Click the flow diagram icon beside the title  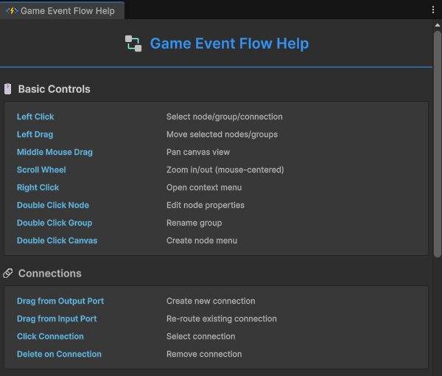coord(133,43)
